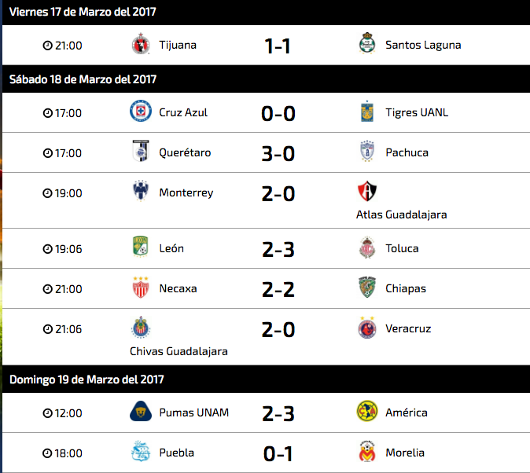Select the América club badge

coord(367,411)
